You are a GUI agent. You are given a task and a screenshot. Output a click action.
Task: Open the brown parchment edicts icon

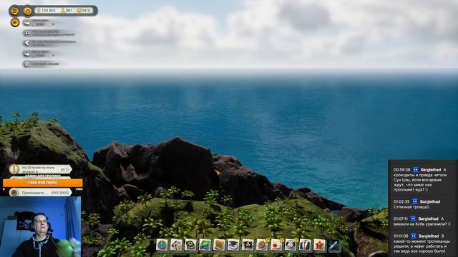[220, 245]
